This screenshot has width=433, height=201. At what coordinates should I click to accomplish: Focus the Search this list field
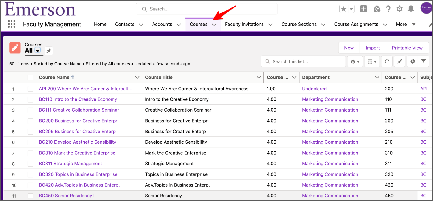303,61
